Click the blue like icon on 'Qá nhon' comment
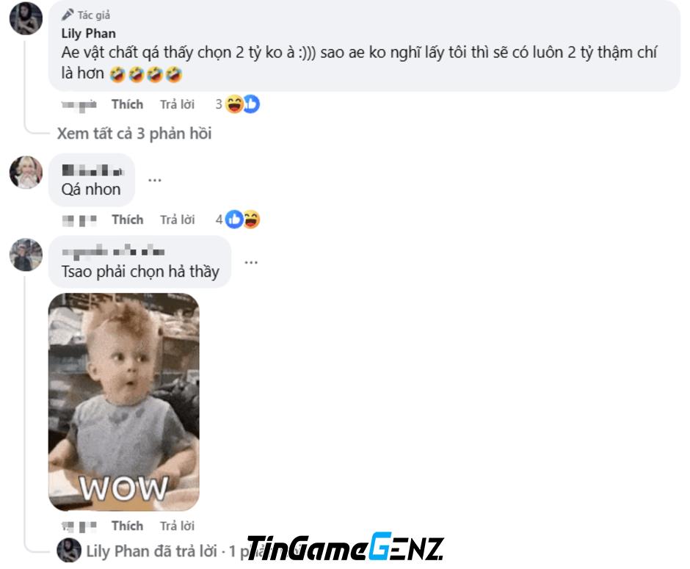690x569 pixels. [x=234, y=220]
